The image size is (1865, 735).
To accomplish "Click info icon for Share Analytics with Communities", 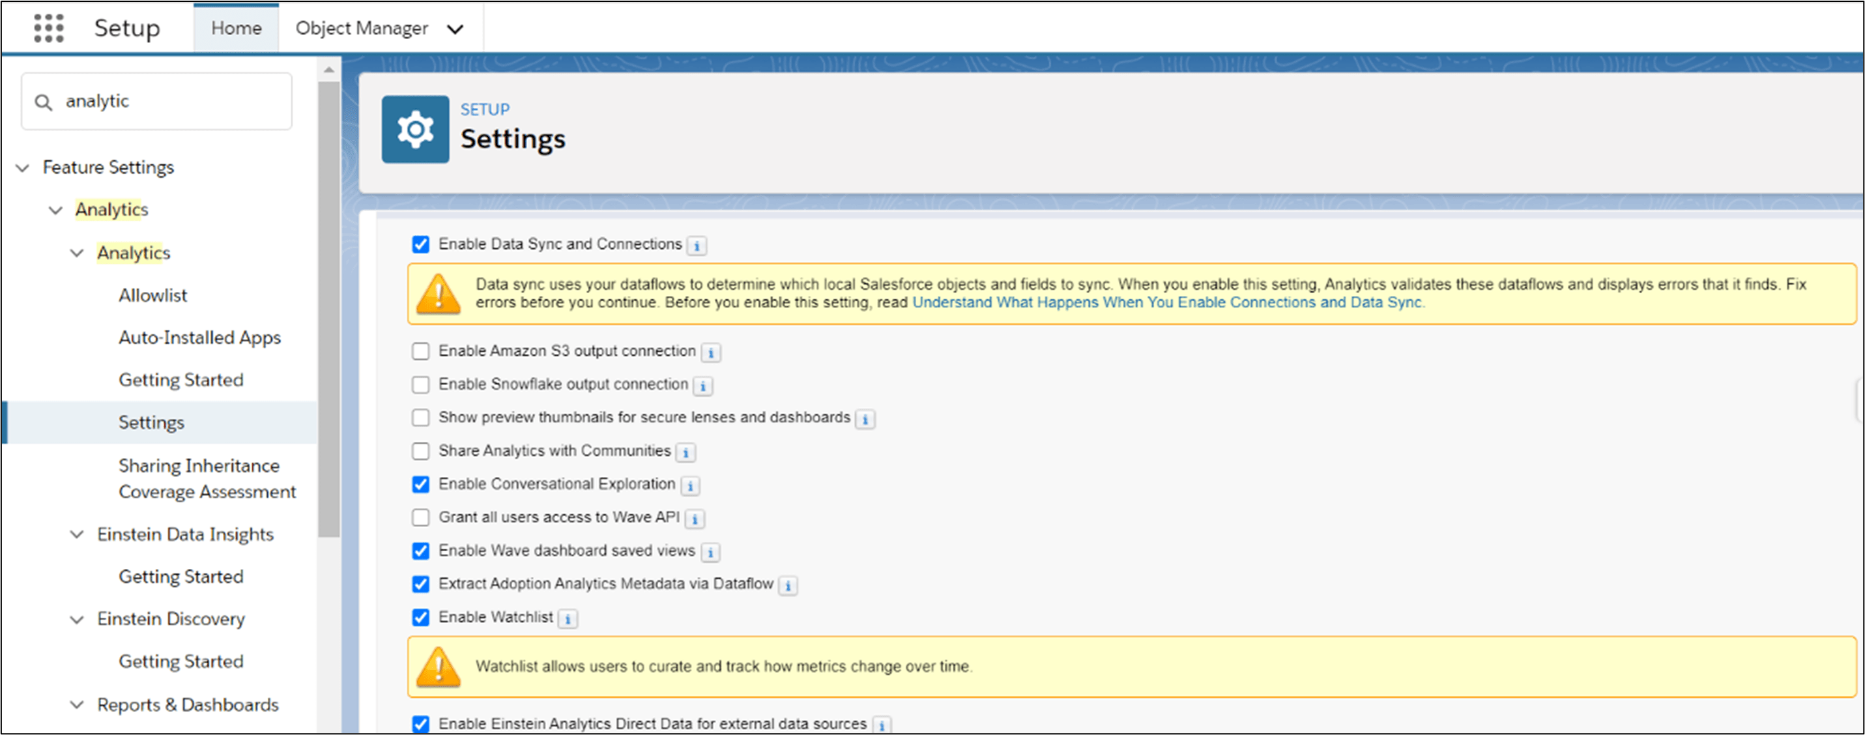I will 685,453.
